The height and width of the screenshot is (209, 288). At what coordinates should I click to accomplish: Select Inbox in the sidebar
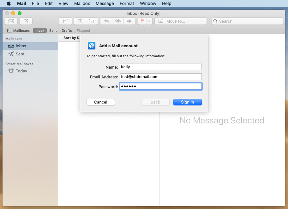coord(30,46)
